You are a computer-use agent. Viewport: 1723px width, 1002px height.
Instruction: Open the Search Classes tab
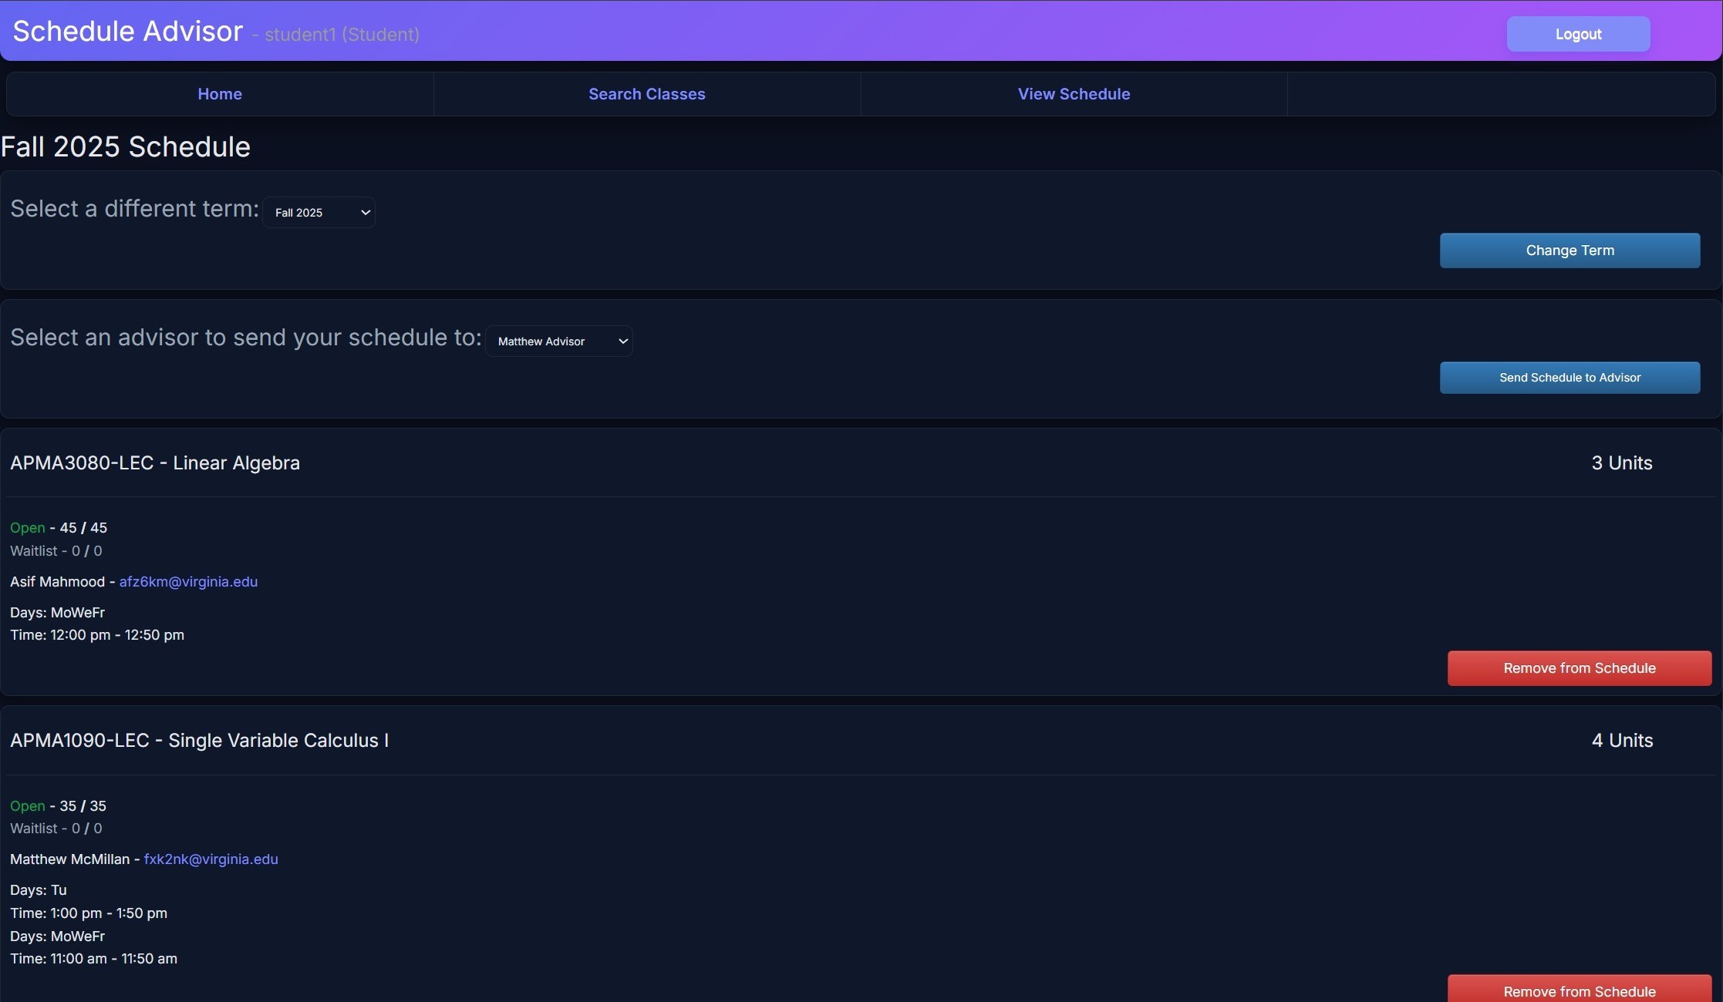(x=646, y=94)
